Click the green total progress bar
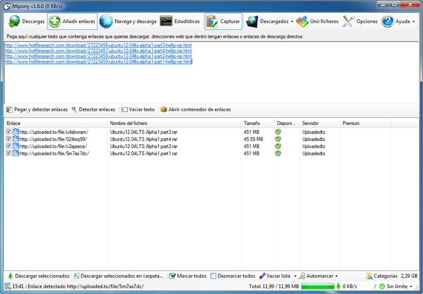The image size is (423, 294). pyautogui.click(x=317, y=286)
